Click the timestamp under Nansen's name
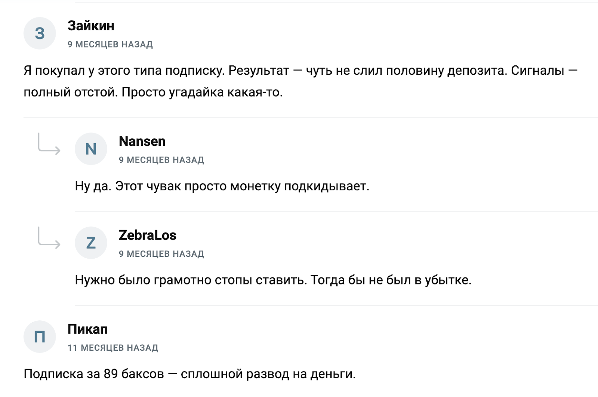598x397 pixels. pyautogui.click(x=161, y=160)
